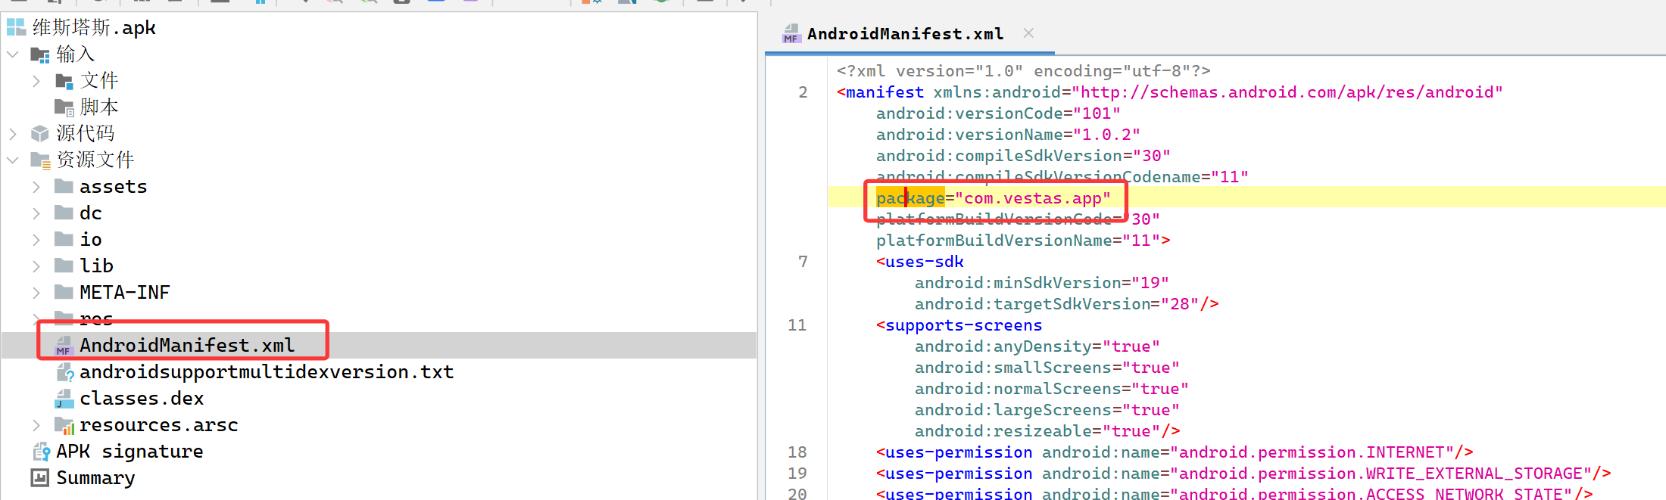Click the 输入 folder icon
This screenshot has height=500, width=1666.
40,54
